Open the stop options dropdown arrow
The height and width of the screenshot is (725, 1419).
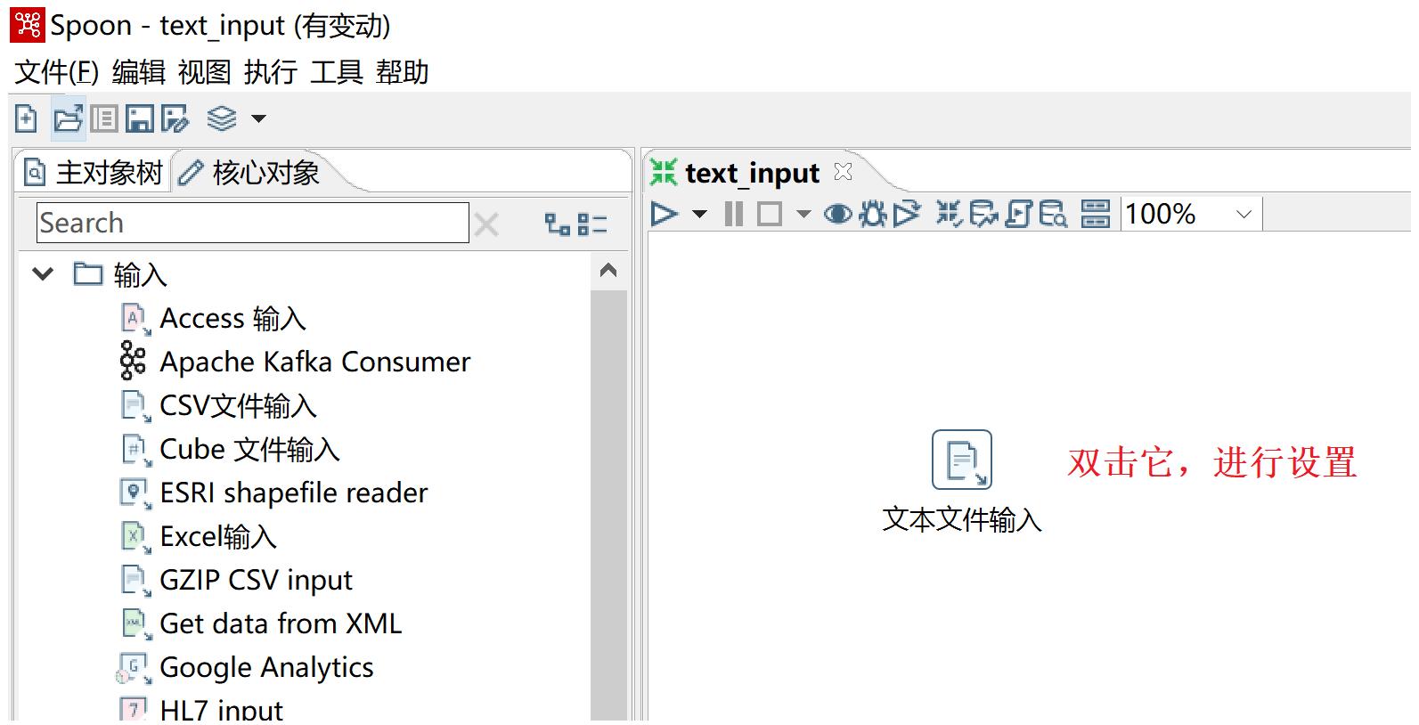[803, 214]
